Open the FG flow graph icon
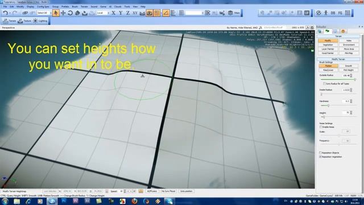This screenshot has height=205, width=364. [x=340, y=13]
